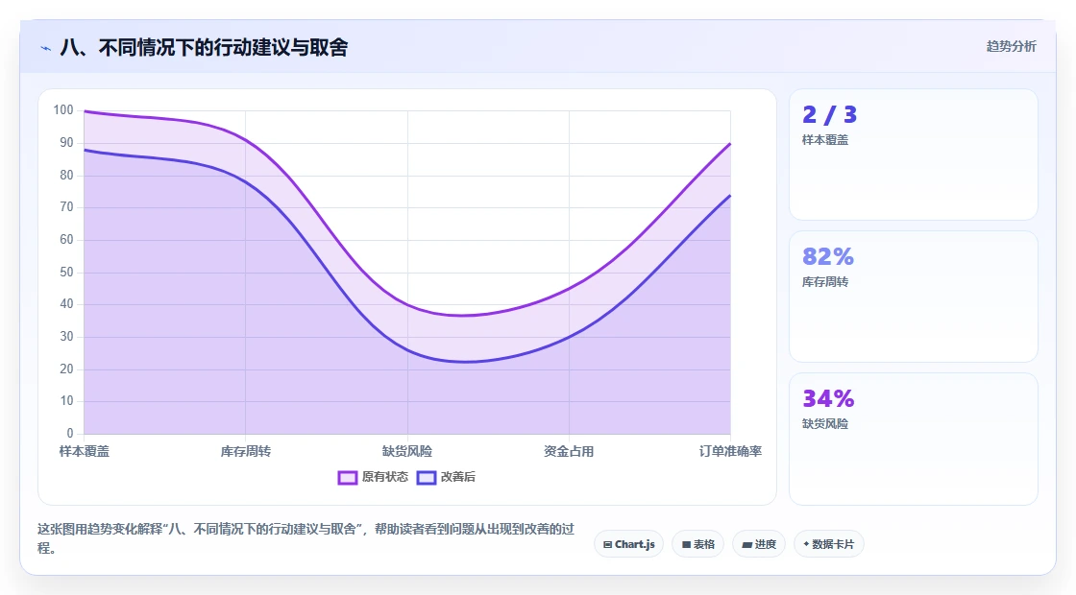Click the trend icon beside the section title
The height and width of the screenshot is (595, 1076).
pyautogui.click(x=45, y=48)
